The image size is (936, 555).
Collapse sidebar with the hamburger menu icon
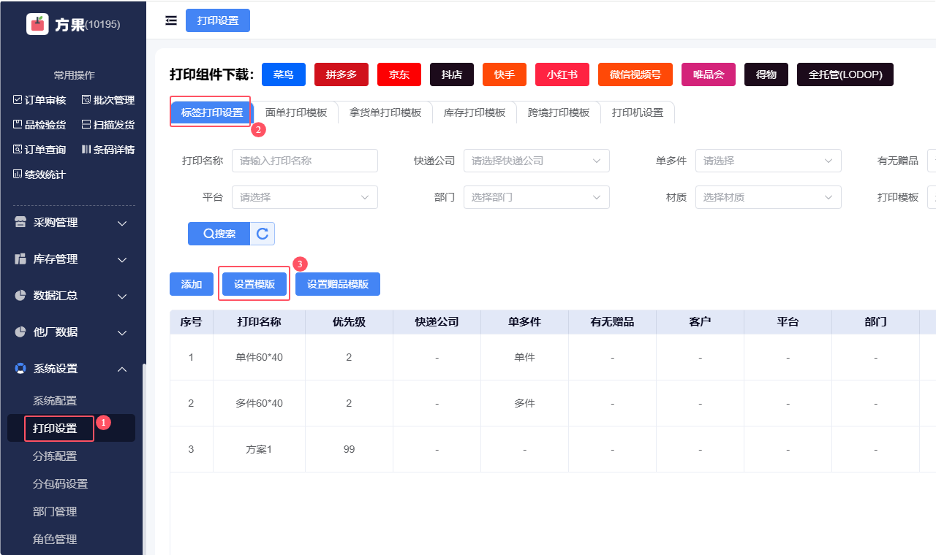171,20
